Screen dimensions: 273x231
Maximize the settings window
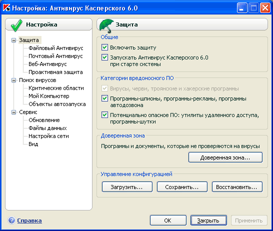pos(253,8)
